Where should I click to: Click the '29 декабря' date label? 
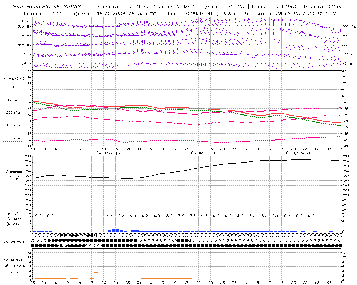pos(108,153)
